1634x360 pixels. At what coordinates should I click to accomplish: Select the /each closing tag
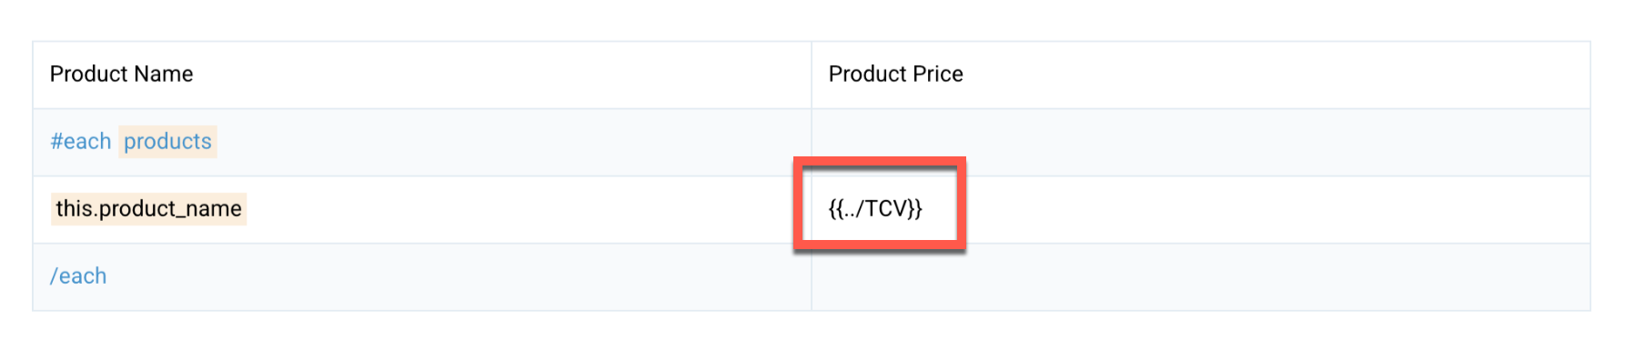pyautogui.click(x=78, y=275)
